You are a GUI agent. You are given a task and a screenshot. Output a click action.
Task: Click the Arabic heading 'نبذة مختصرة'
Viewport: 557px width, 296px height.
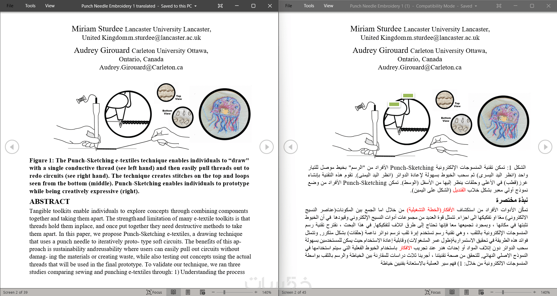pos(512,200)
